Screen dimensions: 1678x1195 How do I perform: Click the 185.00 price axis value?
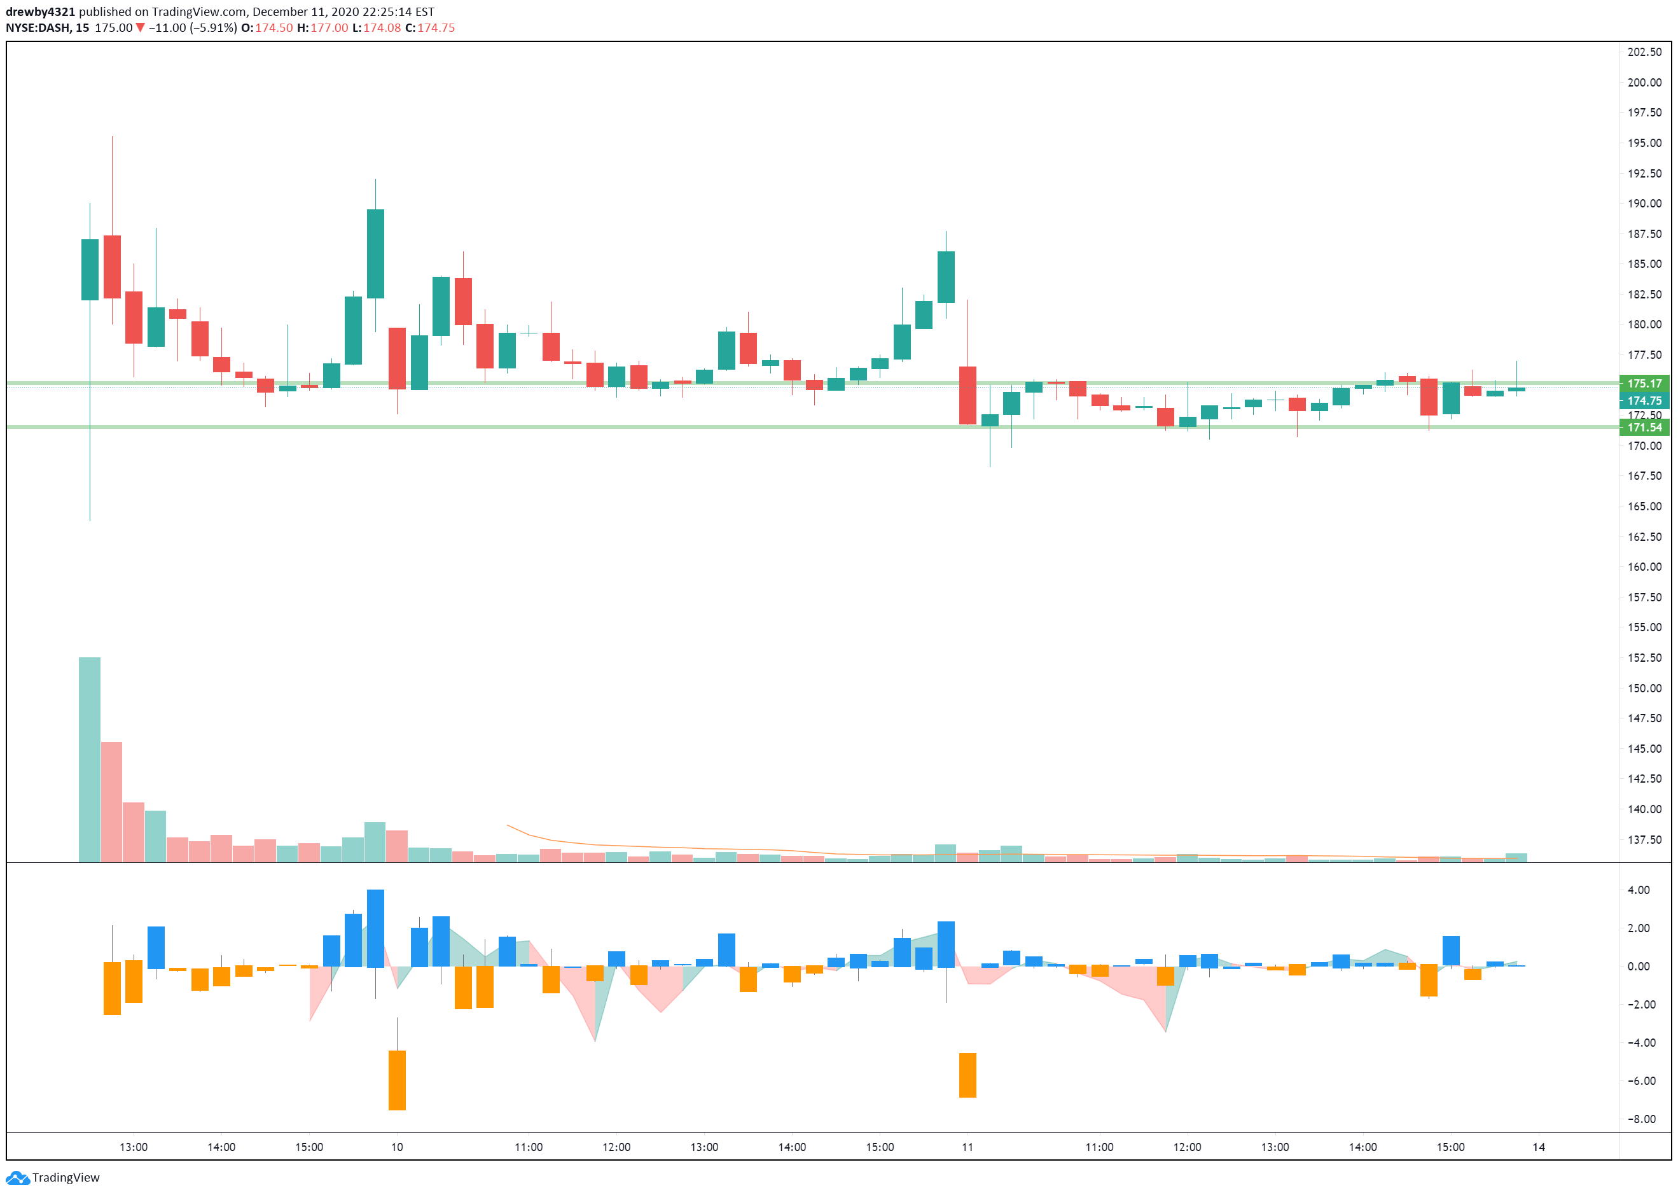tap(1644, 264)
